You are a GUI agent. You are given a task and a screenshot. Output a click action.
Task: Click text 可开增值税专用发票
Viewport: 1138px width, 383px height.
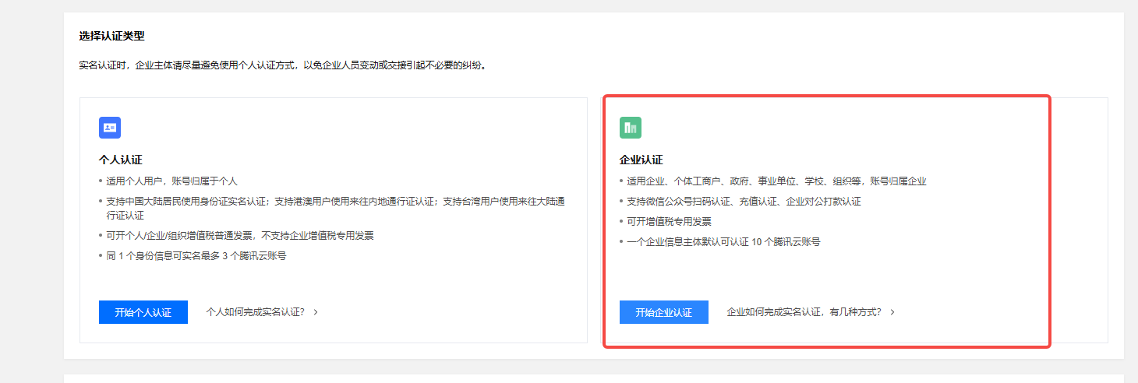pyautogui.click(x=669, y=221)
